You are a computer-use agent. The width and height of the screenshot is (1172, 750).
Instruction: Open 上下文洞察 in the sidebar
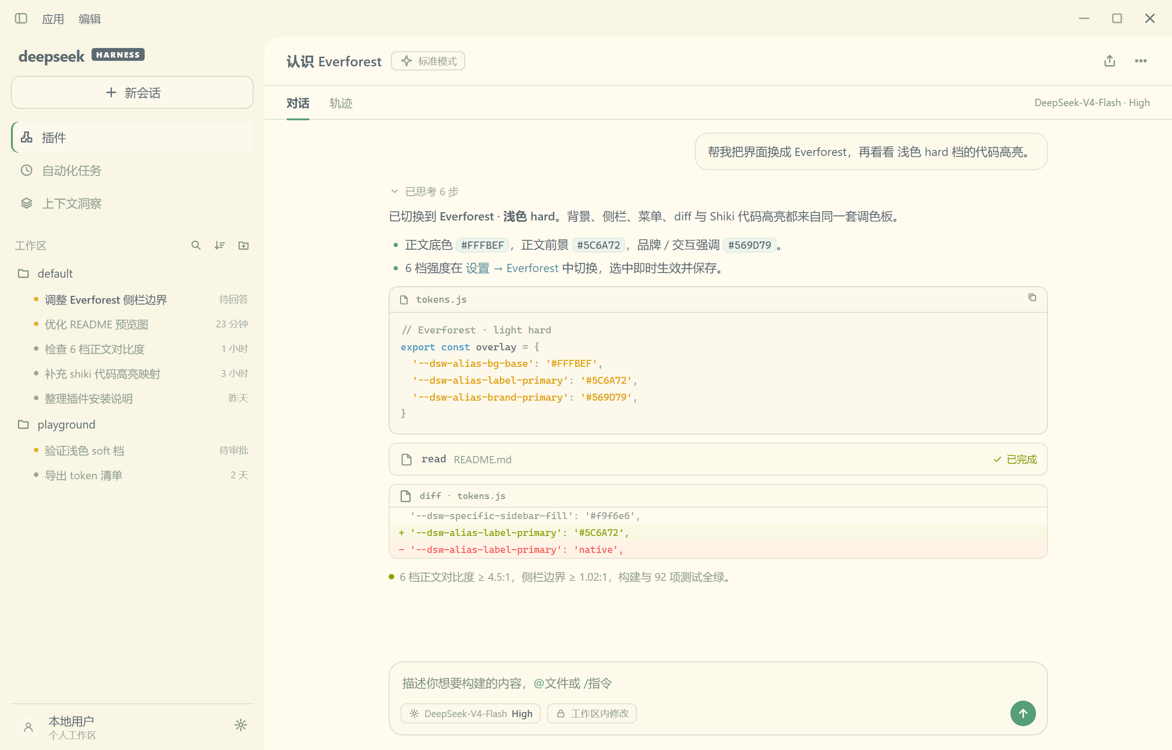pos(132,204)
